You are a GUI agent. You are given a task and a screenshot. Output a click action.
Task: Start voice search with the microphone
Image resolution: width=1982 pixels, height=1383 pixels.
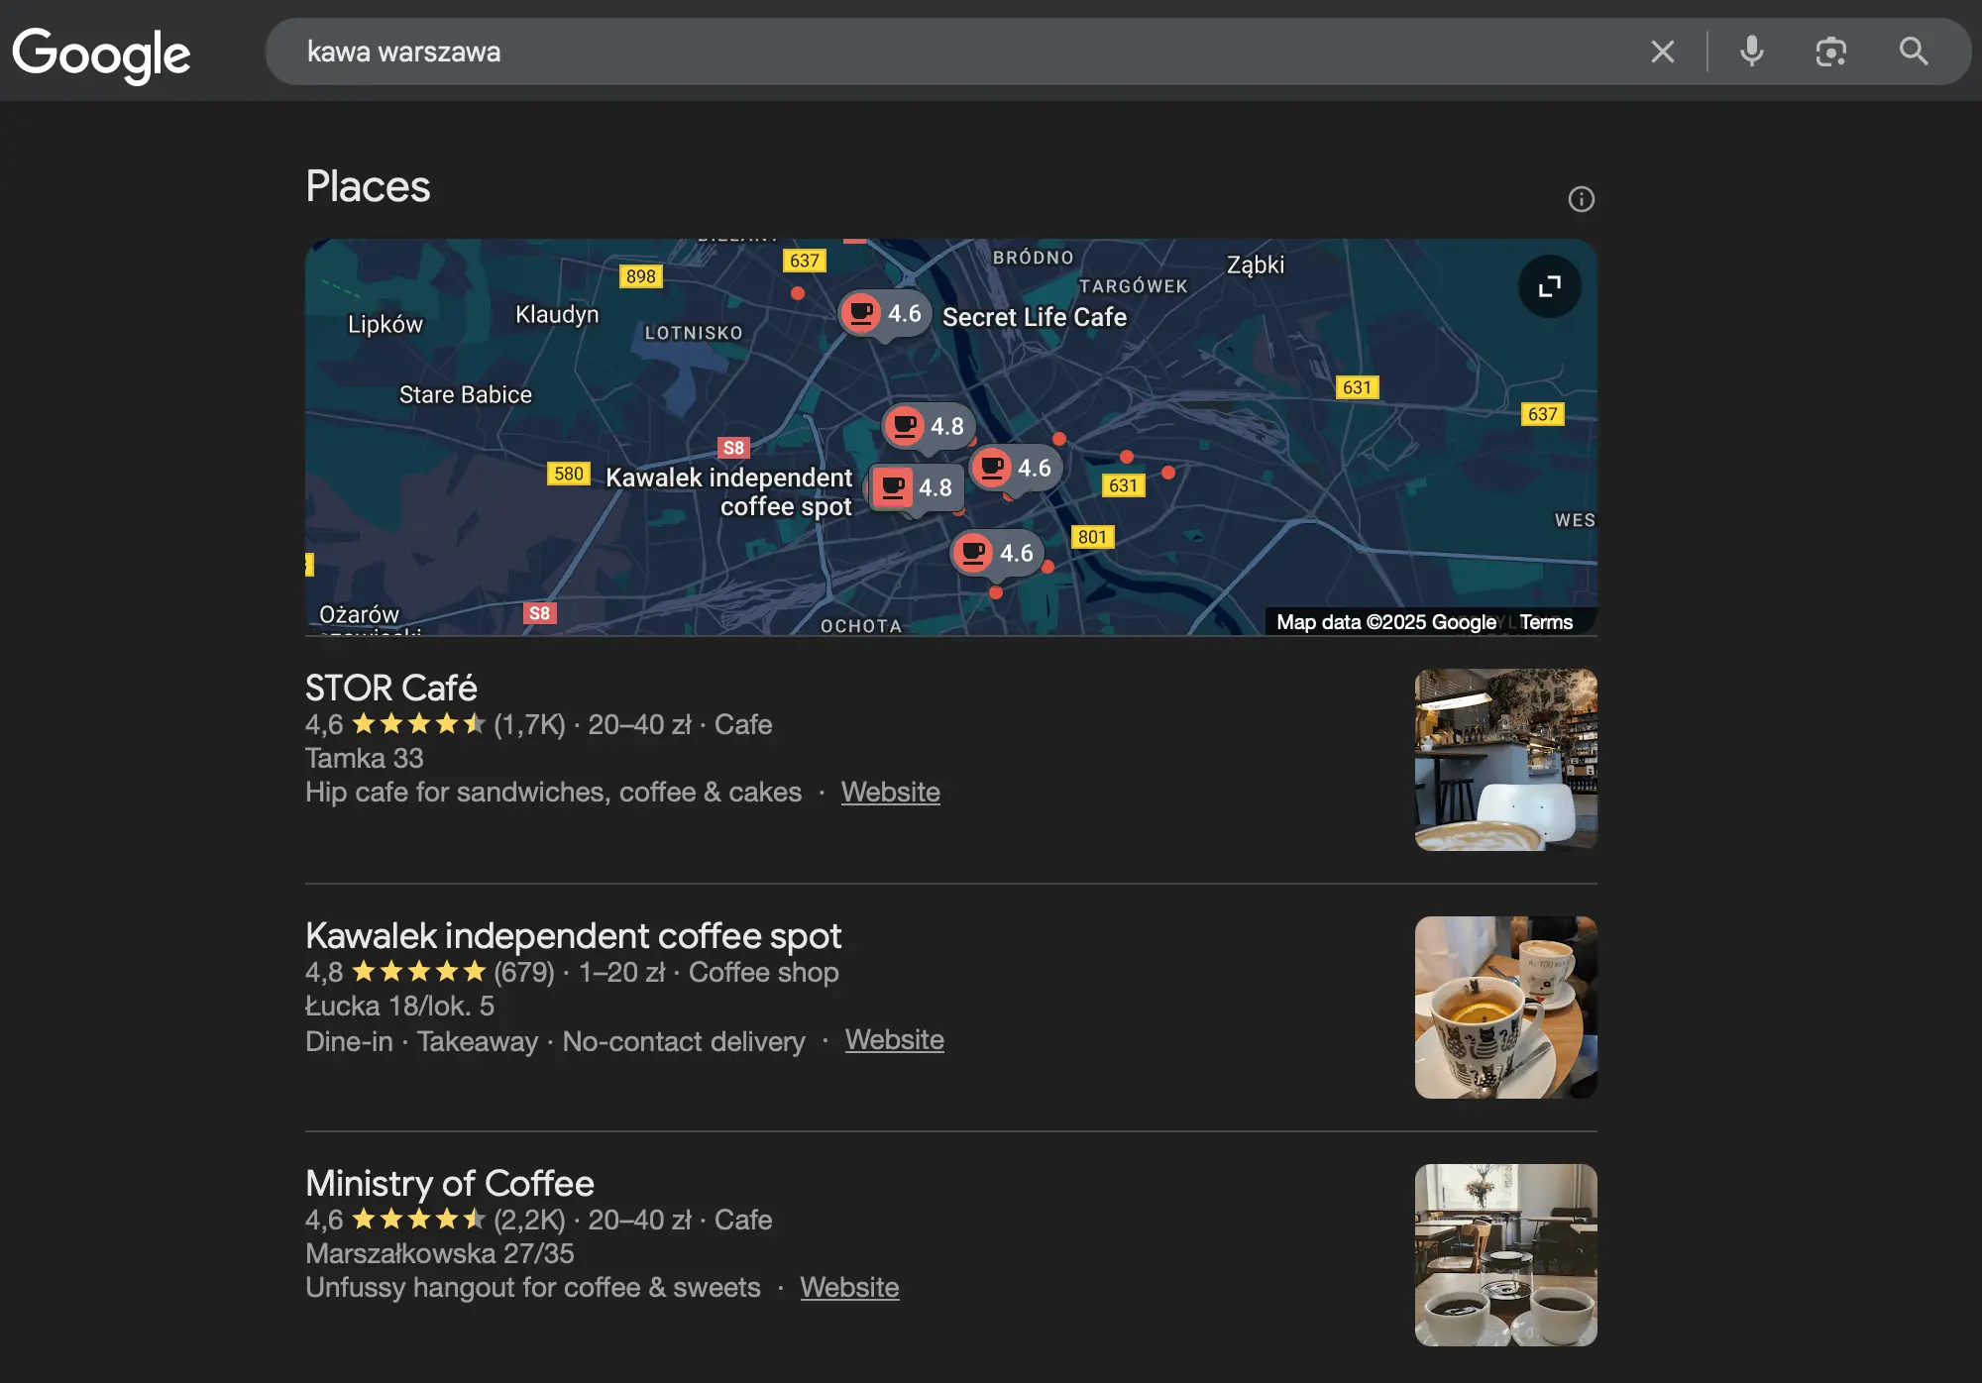coord(1752,52)
